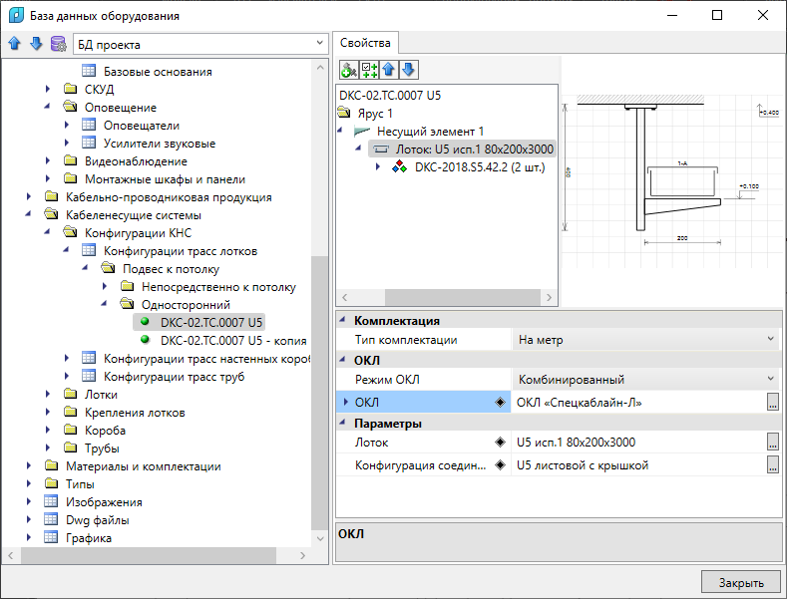Select DKC-02.TC.0007 U5 in the tree
The image size is (787, 599).
pyautogui.click(x=210, y=322)
